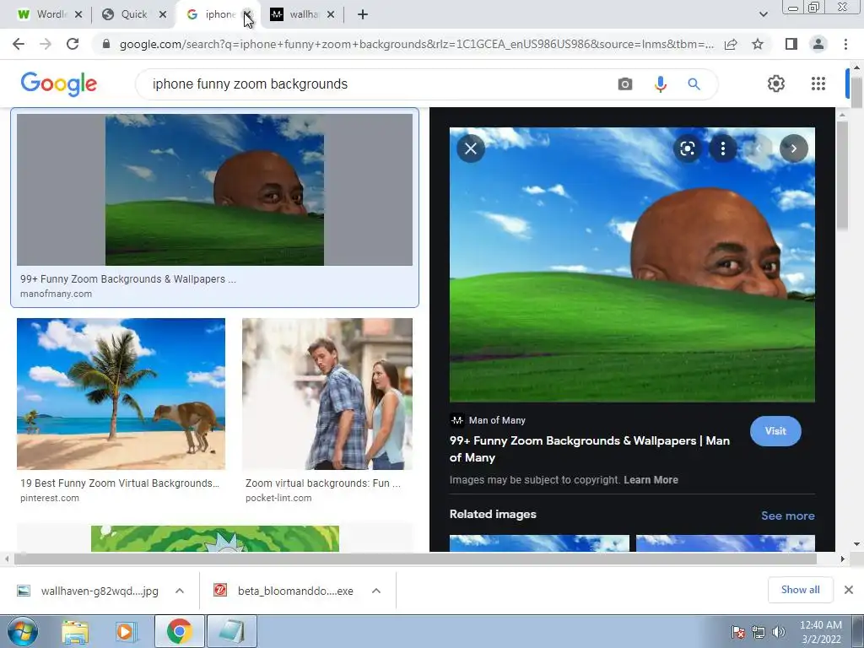Go to the previous preview image
The height and width of the screenshot is (648, 864).
(759, 148)
